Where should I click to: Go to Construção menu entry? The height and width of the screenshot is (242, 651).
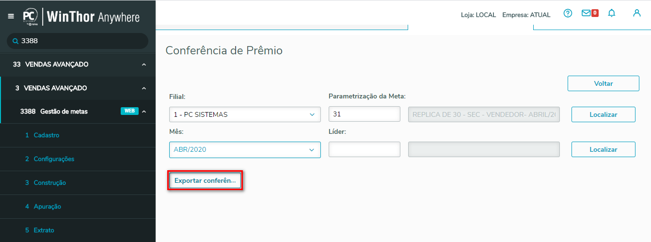pyautogui.click(x=49, y=183)
